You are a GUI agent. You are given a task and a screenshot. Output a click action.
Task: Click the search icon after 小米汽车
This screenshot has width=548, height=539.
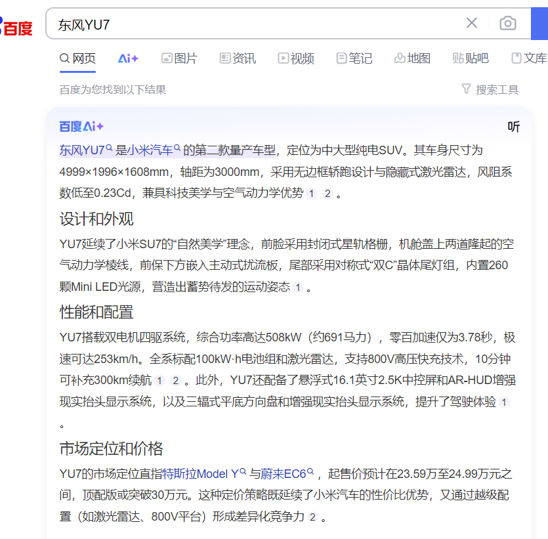tap(177, 148)
